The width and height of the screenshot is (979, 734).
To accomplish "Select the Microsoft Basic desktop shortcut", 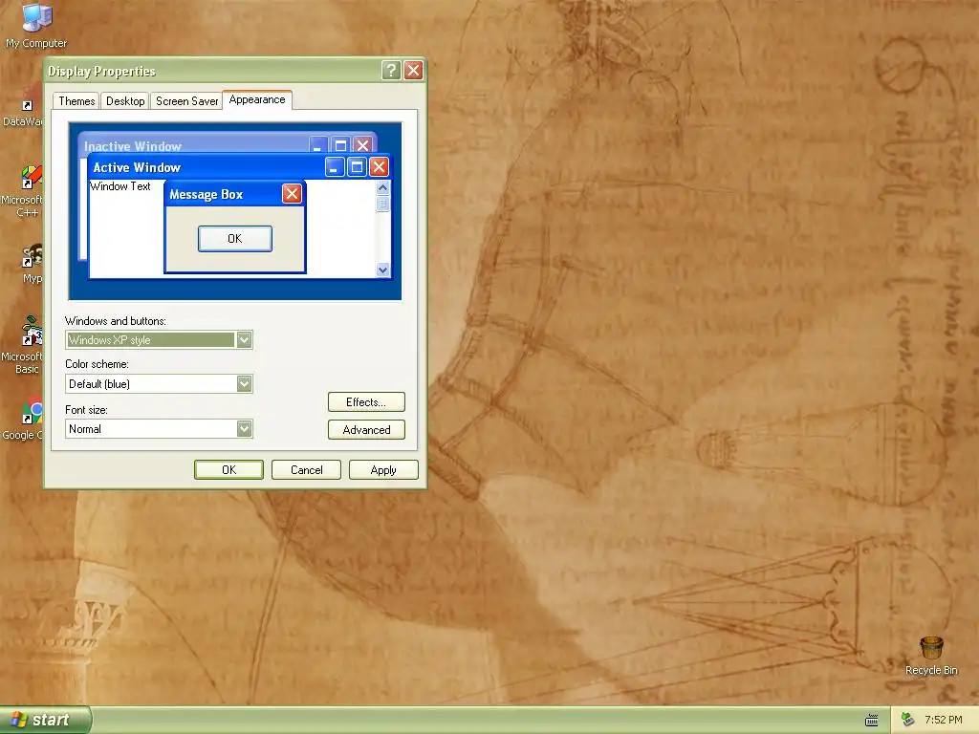I will pos(23,345).
